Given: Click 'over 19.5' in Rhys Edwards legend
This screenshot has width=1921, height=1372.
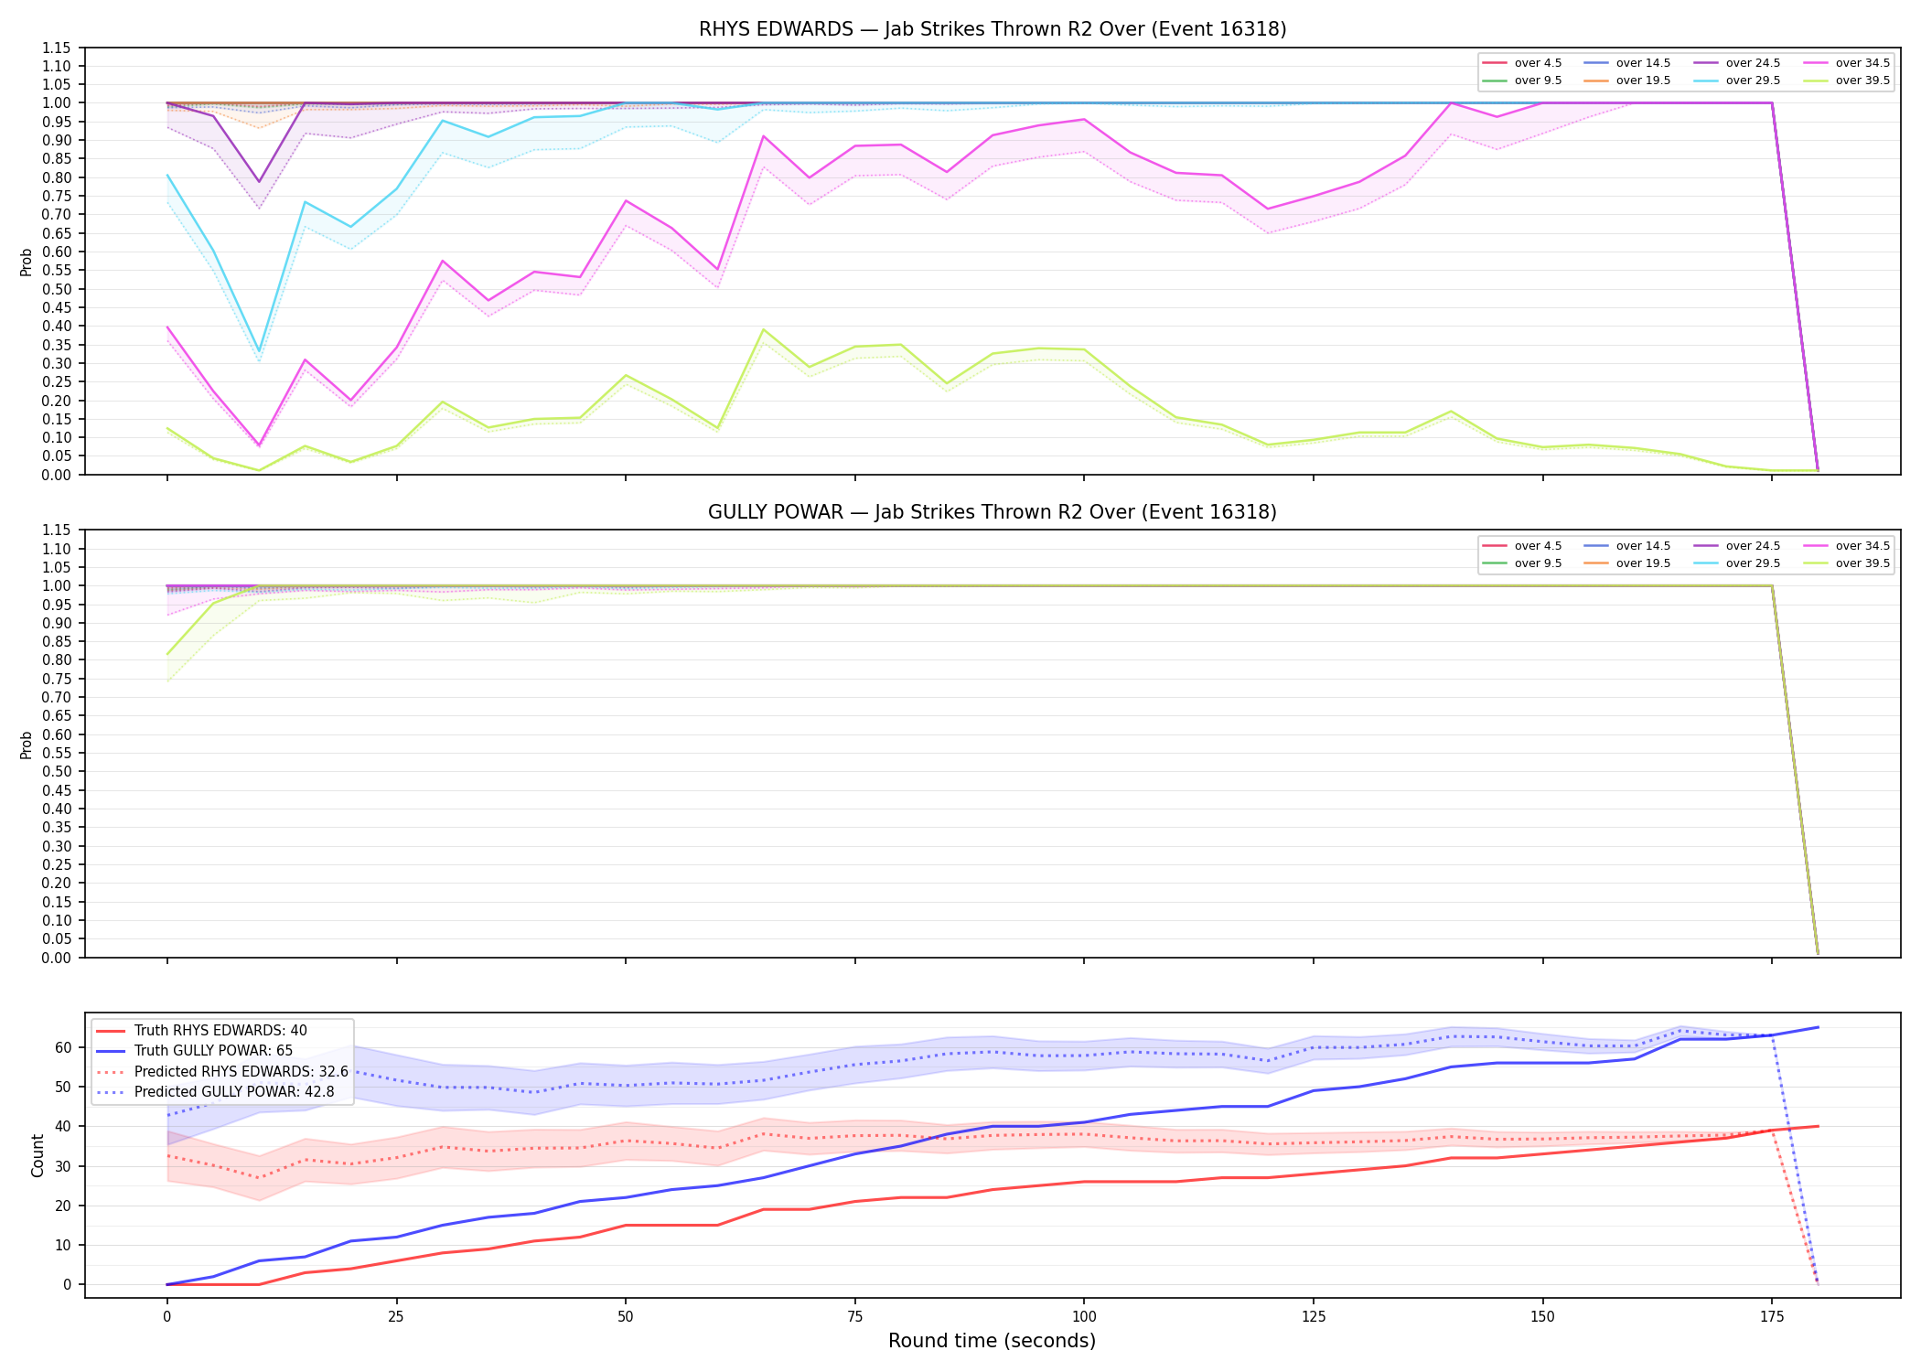Looking at the screenshot, I should pos(1626,80).
